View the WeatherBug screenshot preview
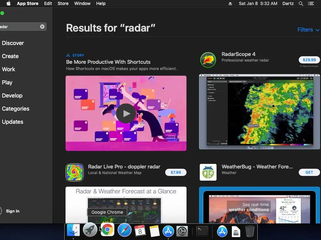This screenshot has height=240, width=321. 259,205
